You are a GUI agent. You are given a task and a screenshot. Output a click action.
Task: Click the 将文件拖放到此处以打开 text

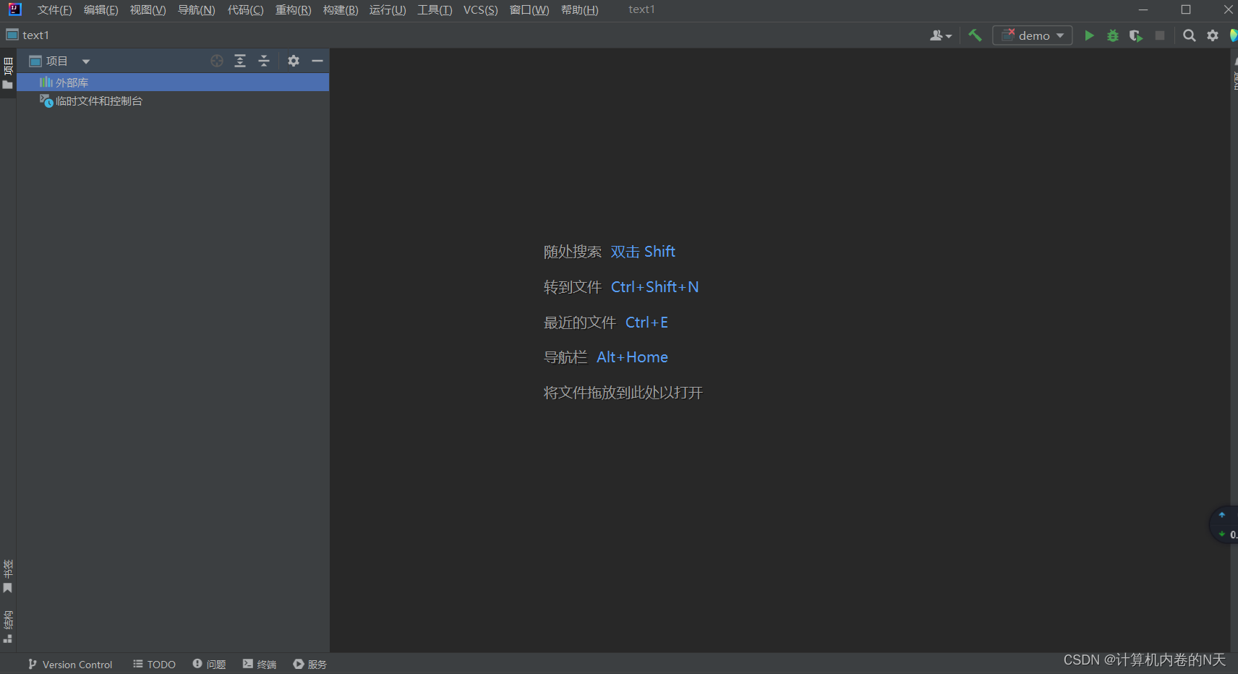(x=623, y=393)
